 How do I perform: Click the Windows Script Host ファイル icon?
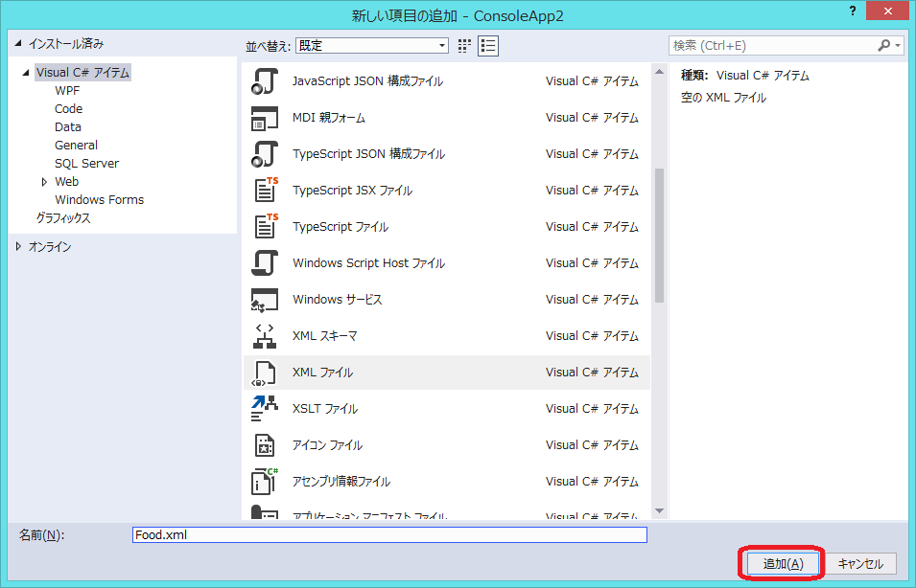pyautogui.click(x=265, y=263)
